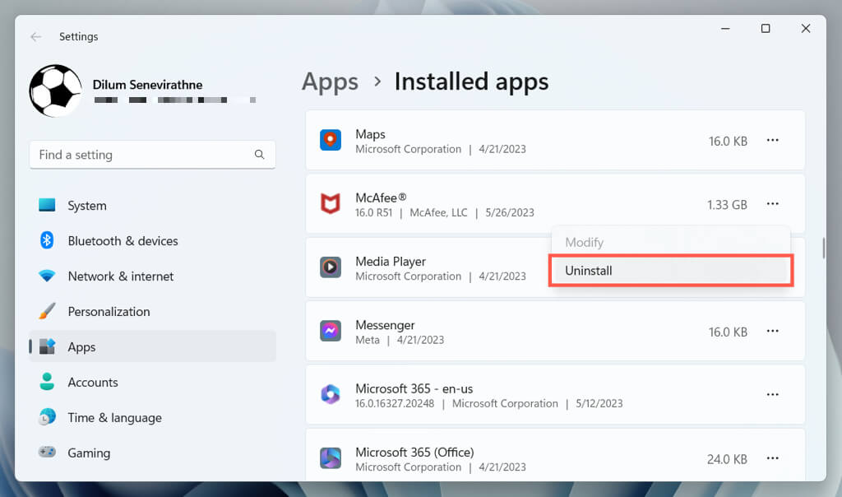Open Personalization category
842x497 pixels.
pos(152,312)
